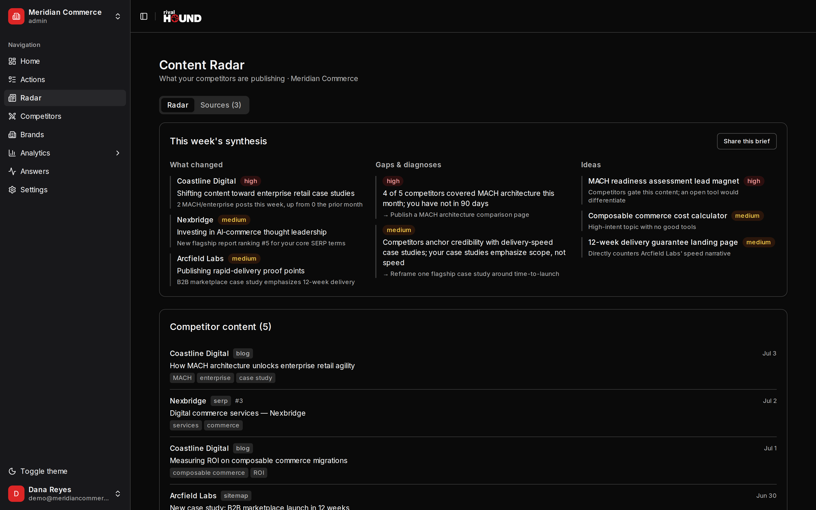Click high badge in Gaps & diagnoses

pos(393,181)
